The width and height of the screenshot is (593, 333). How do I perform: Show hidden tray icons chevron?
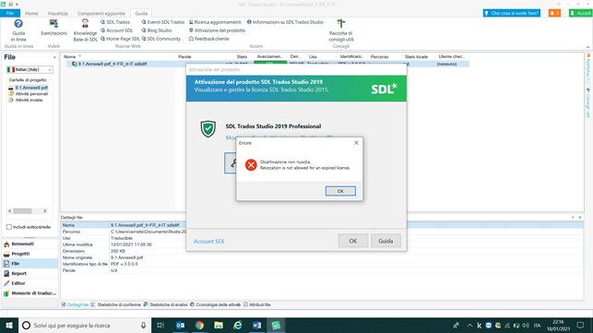(469, 326)
